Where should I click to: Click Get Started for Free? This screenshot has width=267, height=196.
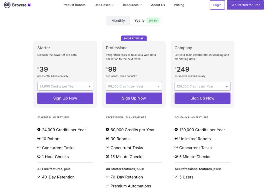click(x=245, y=5)
